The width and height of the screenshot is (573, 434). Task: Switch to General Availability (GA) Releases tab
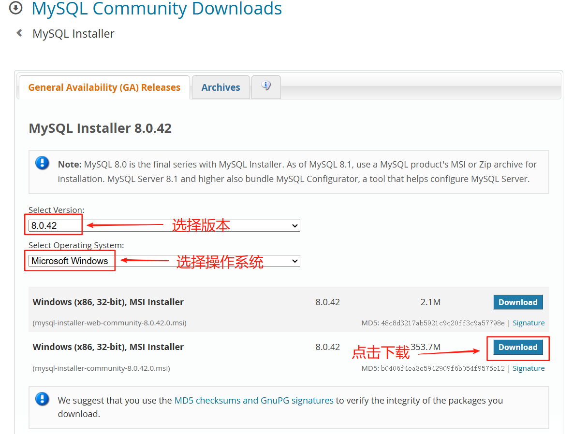point(104,87)
